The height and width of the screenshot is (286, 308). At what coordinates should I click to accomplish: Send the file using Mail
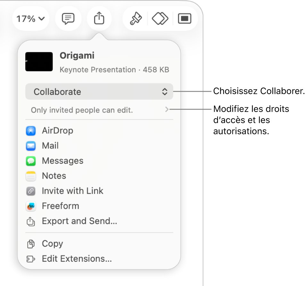tap(50, 146)
